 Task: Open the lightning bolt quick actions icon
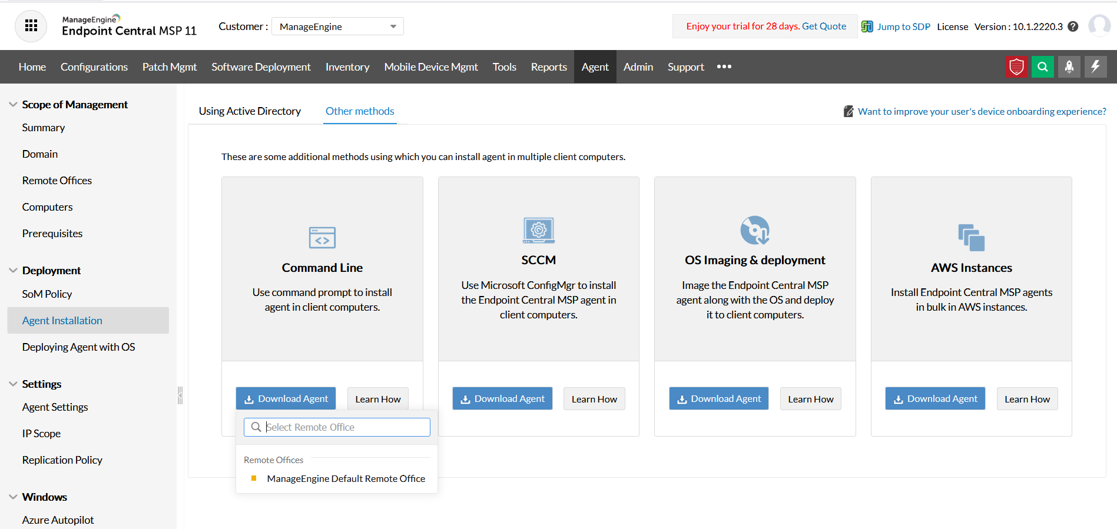[x=1096, y=67]
